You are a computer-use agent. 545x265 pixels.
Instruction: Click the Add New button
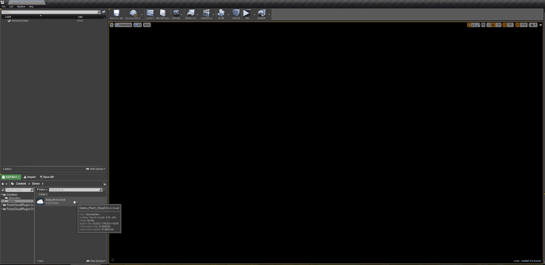(x=11, y=177)
